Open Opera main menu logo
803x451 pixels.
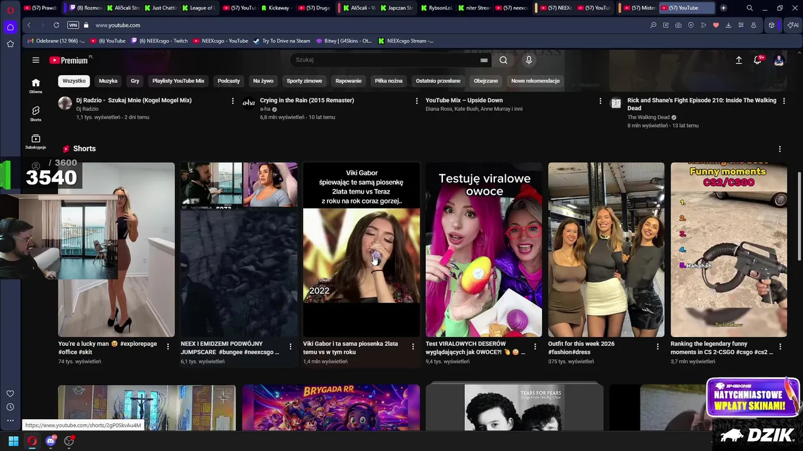coord(10,10)
